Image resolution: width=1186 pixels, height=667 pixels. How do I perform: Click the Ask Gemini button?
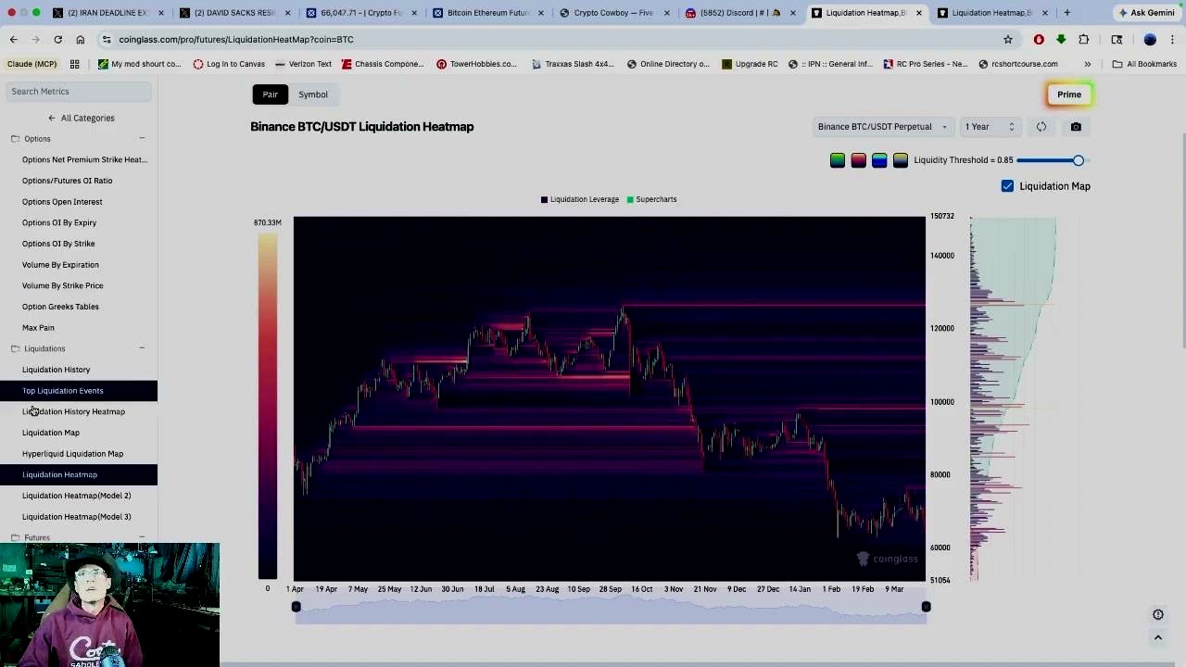1145,13
